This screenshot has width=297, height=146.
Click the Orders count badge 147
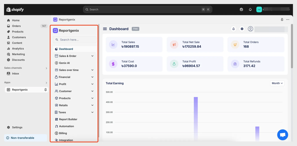(44, 26)
